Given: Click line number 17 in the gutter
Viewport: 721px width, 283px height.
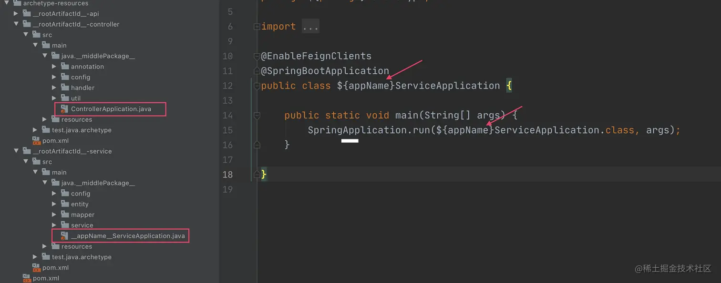Looking at the screenshot, I should tap(227, 159).
